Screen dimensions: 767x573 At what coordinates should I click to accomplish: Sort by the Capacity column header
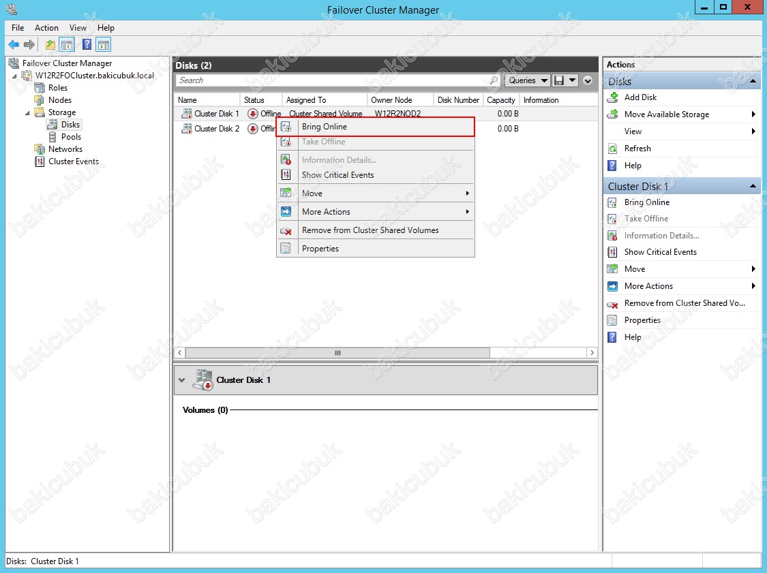[501, 99]
